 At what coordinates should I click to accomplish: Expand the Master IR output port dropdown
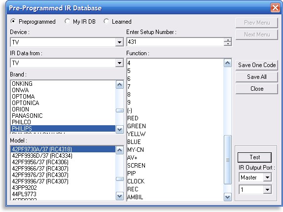(x=267, y=177)
